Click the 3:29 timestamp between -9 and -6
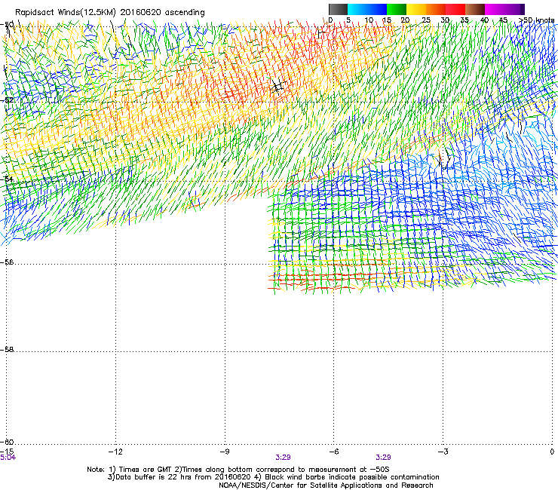Viewport: 558px width, 490px height. (283, 458)
